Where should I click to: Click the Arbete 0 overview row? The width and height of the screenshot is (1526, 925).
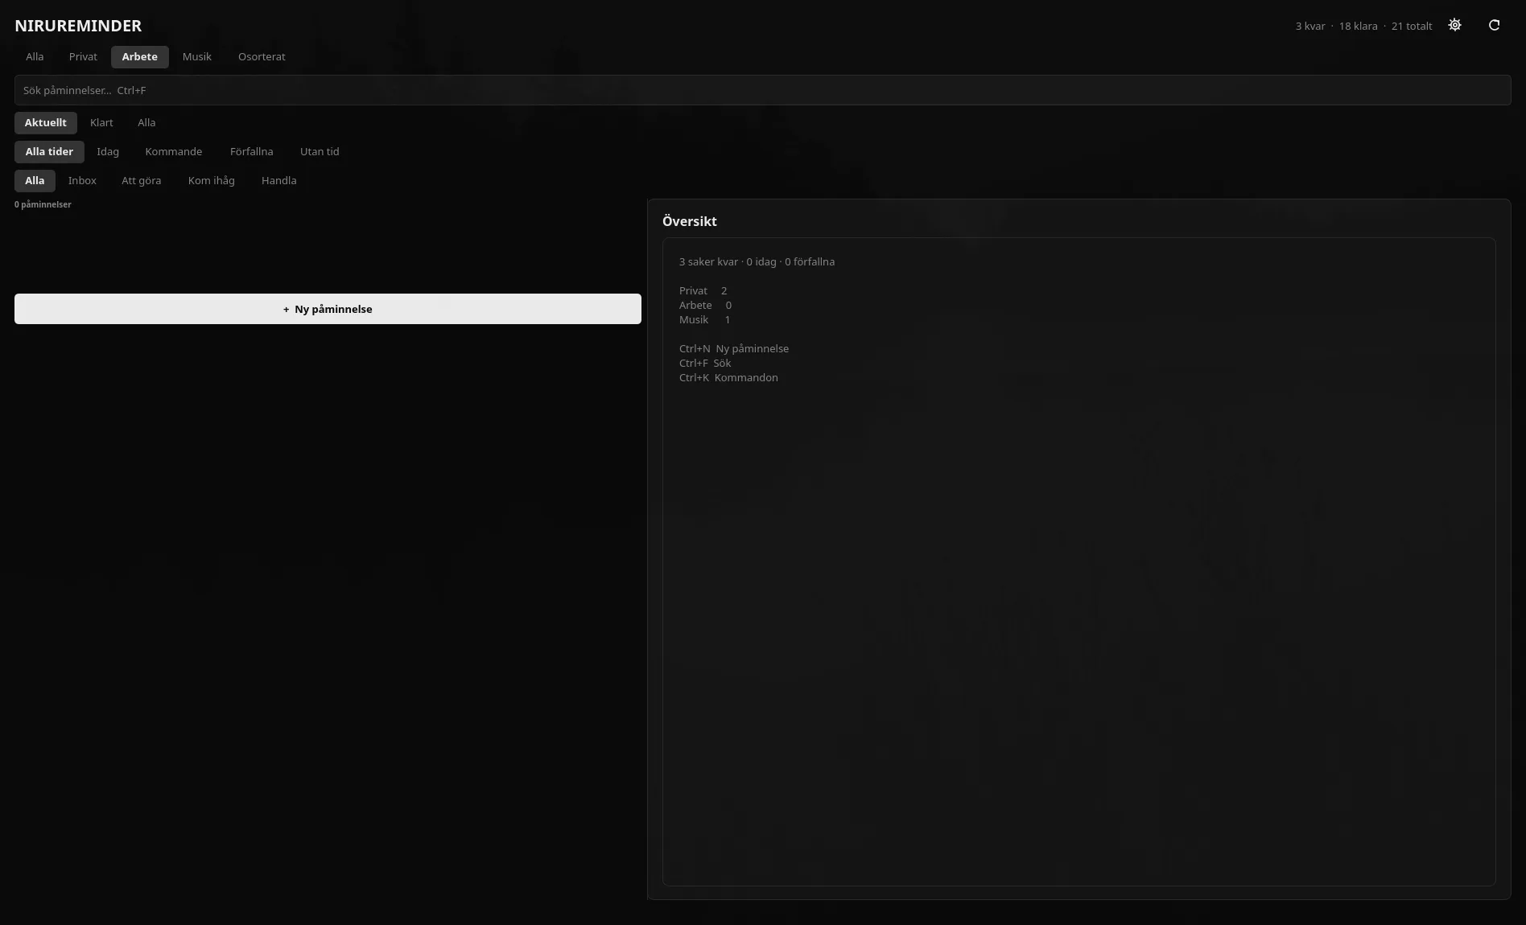point(706,306)
